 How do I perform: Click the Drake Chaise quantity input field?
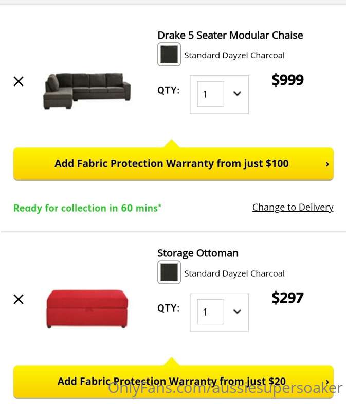211,94
